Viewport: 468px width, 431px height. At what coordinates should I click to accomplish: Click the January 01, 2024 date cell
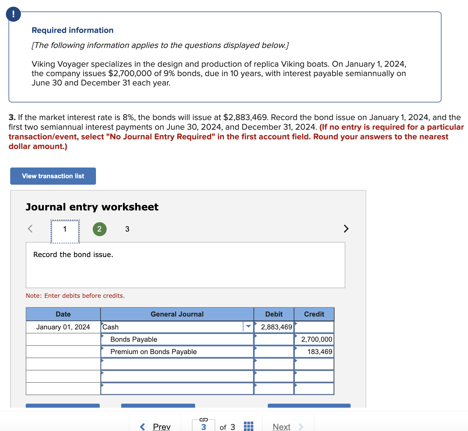(63, 327)
